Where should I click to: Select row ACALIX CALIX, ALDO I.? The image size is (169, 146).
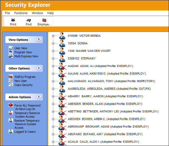coord(104,142)
